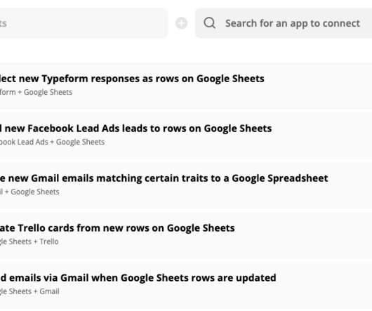Click the magnifying glass search icon

coord(210,23)
